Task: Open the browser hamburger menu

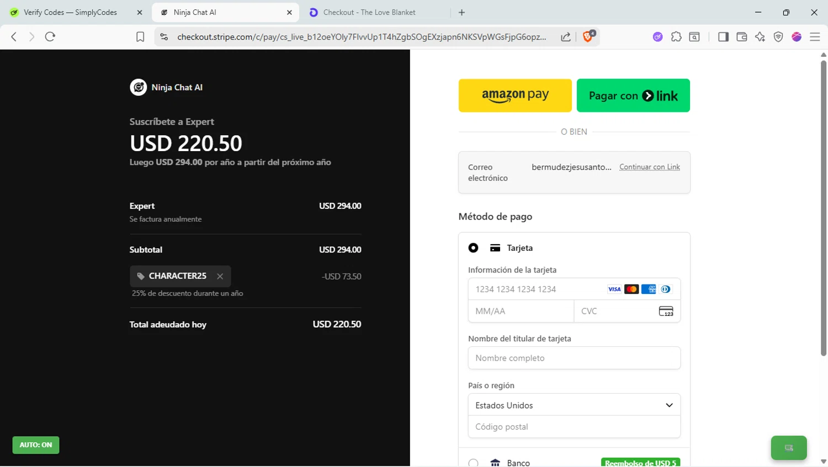Action: [815, 37]
